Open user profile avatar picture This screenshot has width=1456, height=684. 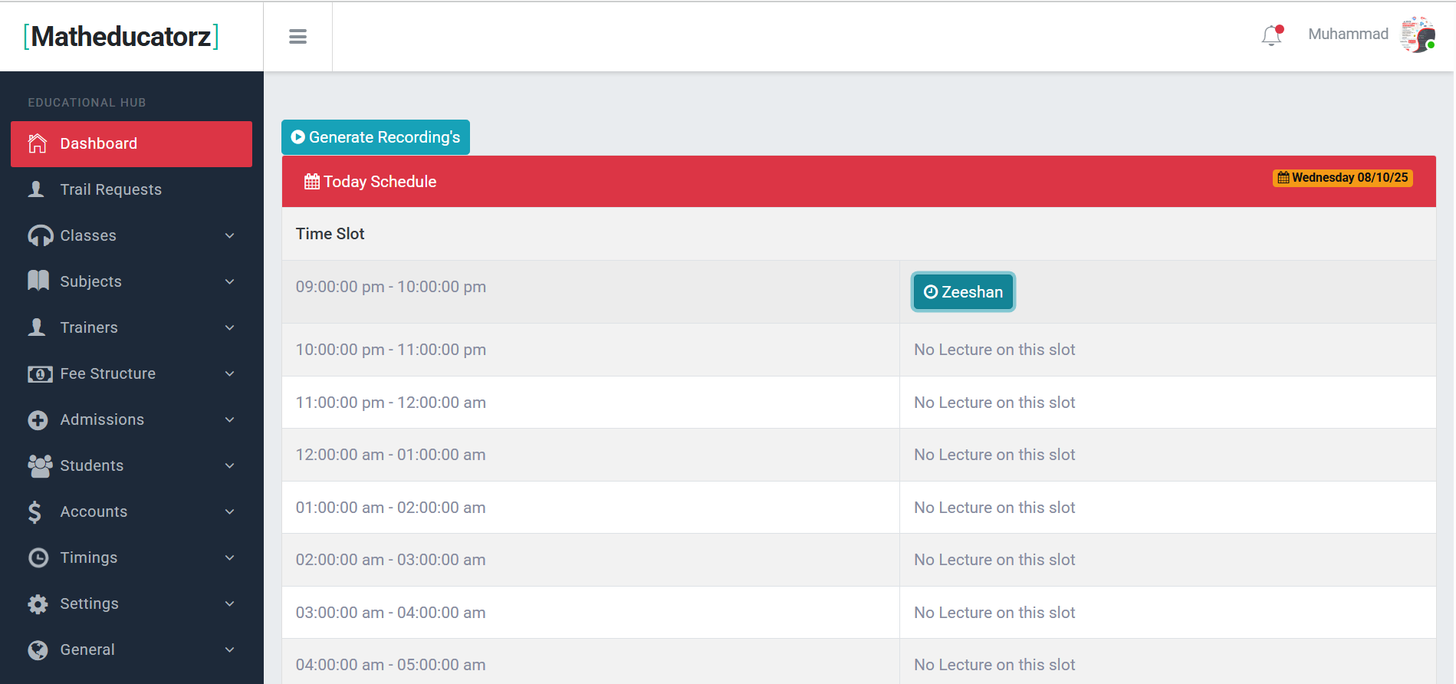pyautogui.click(x=1418, y=35)
